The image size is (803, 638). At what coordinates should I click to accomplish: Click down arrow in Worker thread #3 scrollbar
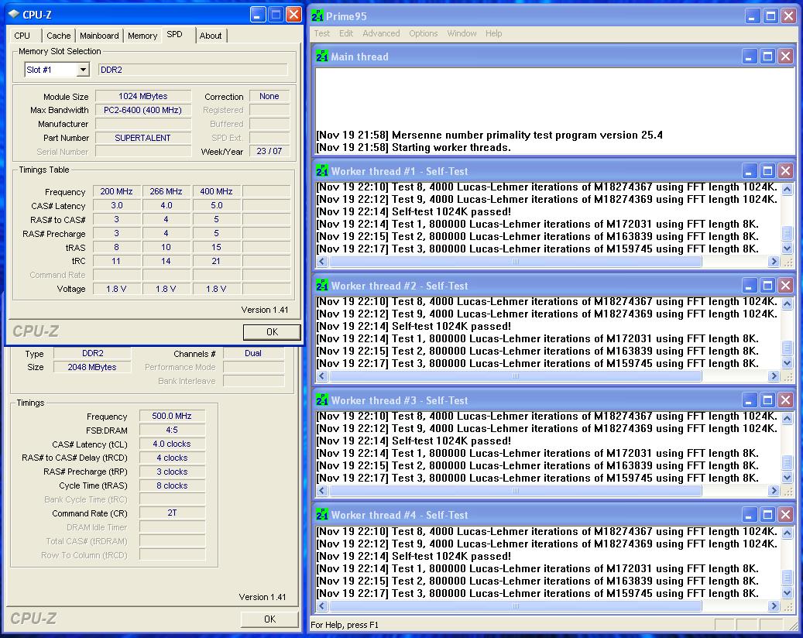click(787, 478)
